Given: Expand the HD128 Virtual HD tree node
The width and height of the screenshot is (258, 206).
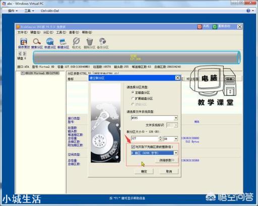Looking at the screenshot, I should click(22, 73).
